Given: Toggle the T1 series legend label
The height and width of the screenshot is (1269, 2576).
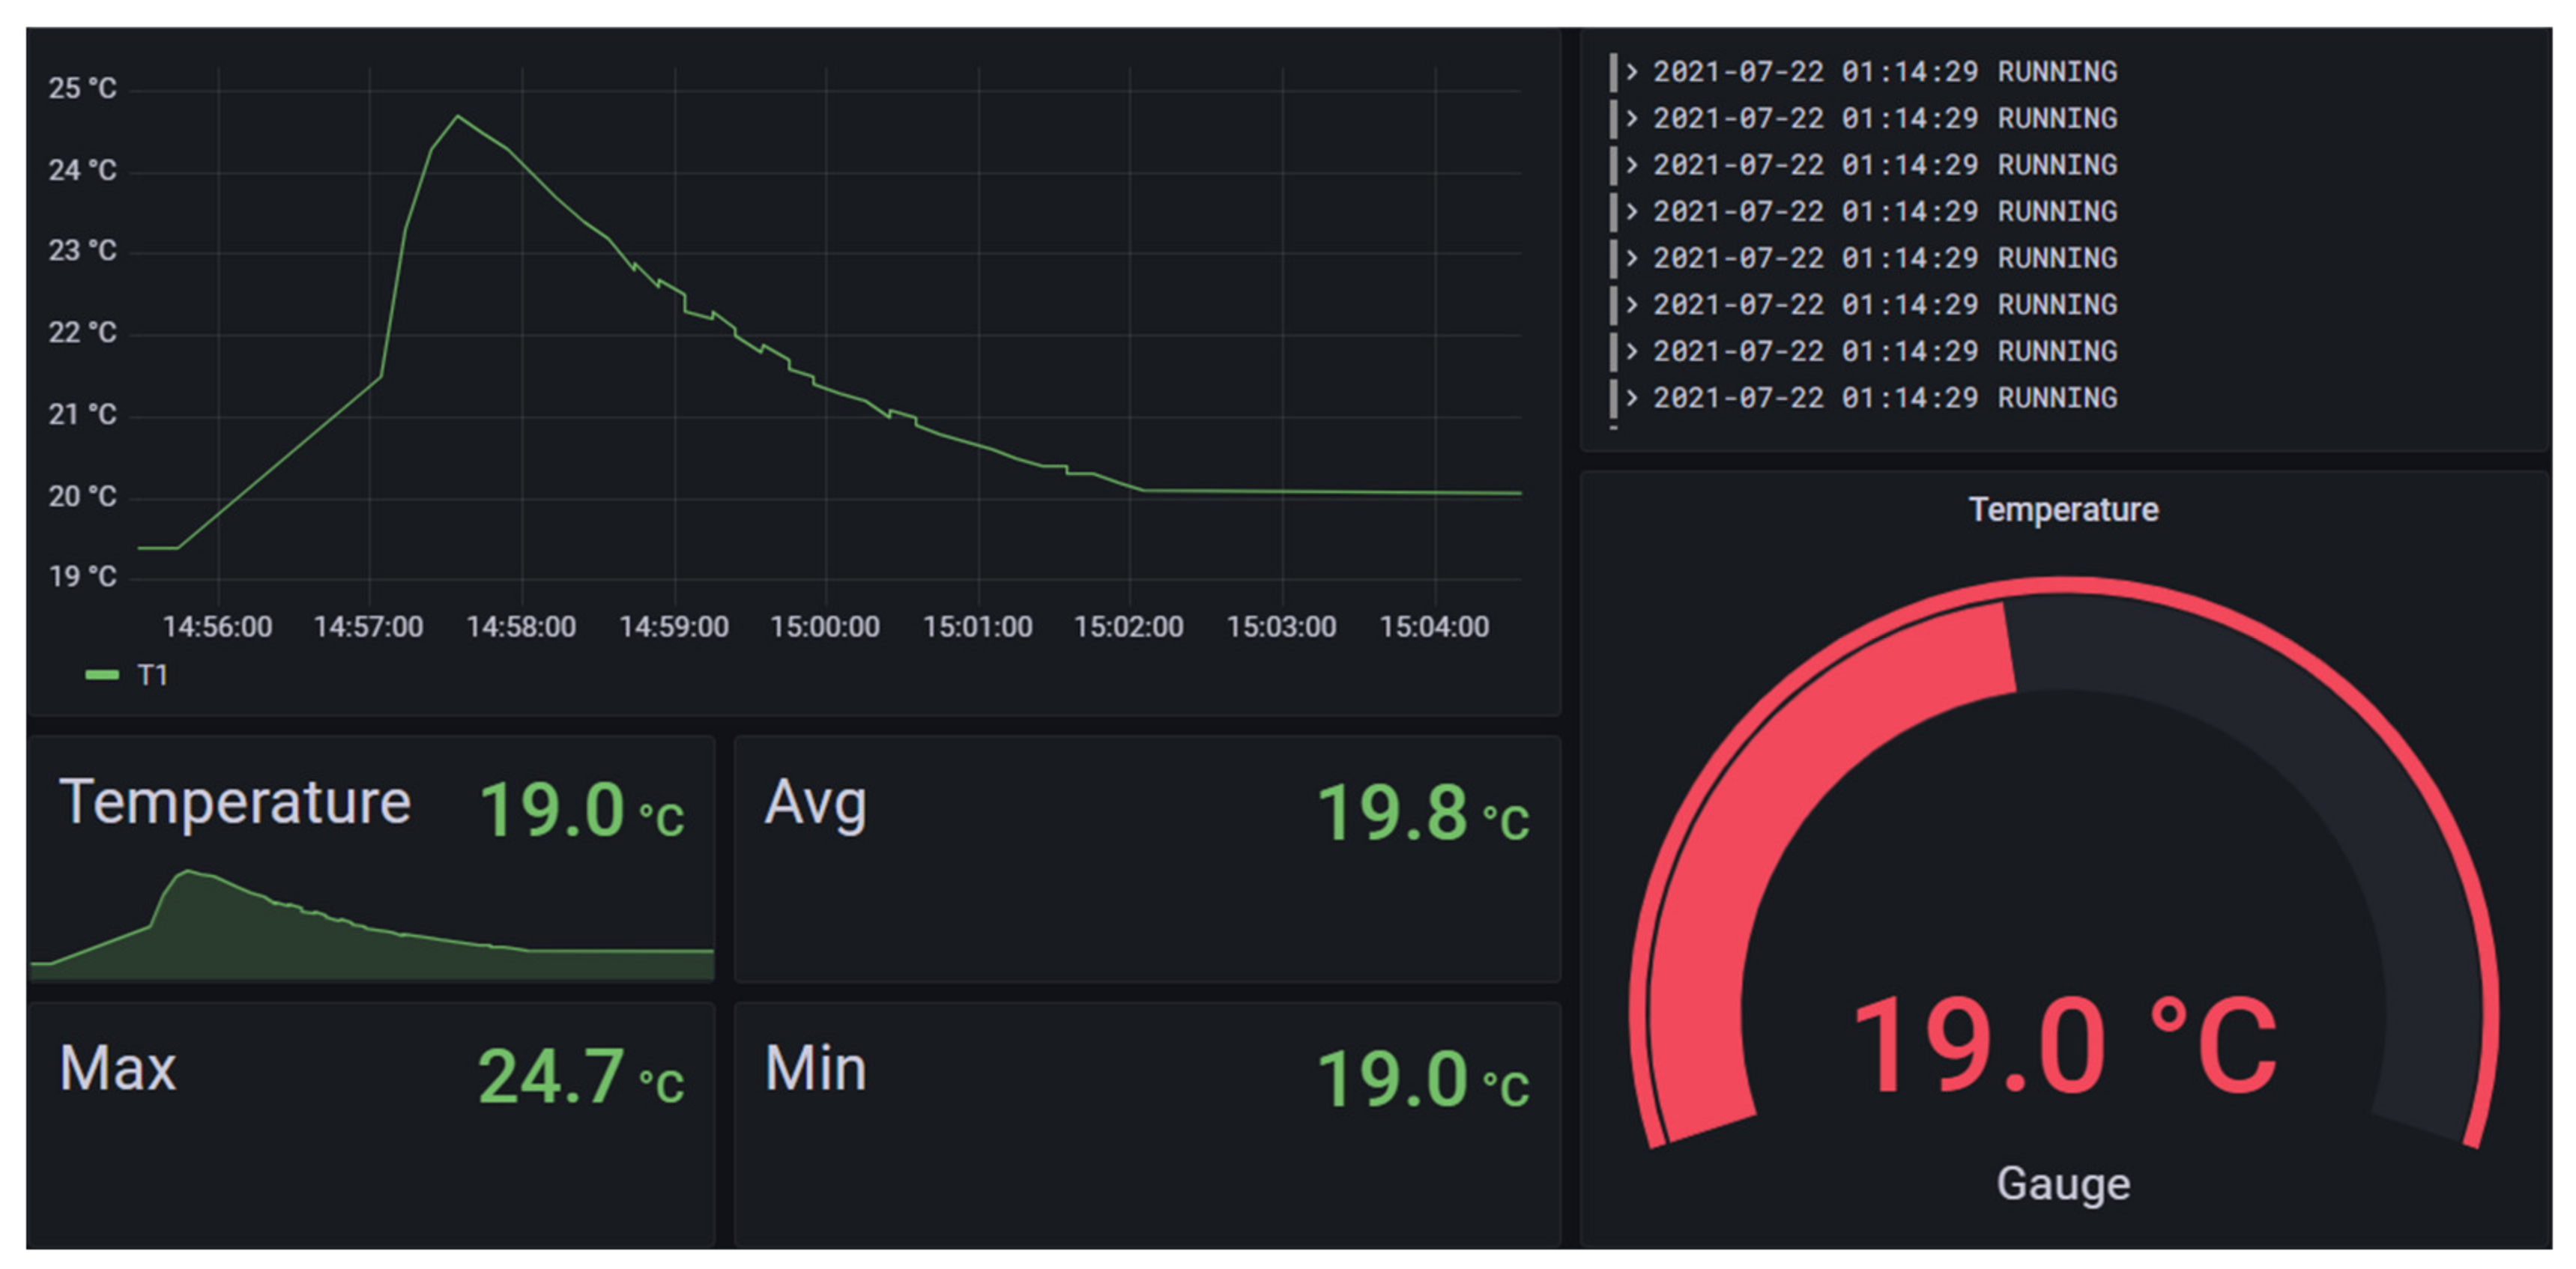Looking at the screenshot, I should click(x=152, y=675).
